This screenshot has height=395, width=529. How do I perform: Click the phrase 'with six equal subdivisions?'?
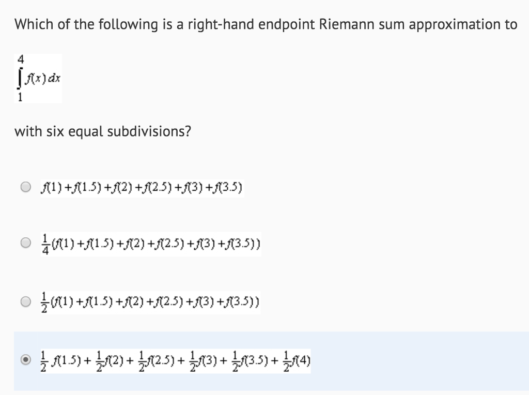coord(101,131)
